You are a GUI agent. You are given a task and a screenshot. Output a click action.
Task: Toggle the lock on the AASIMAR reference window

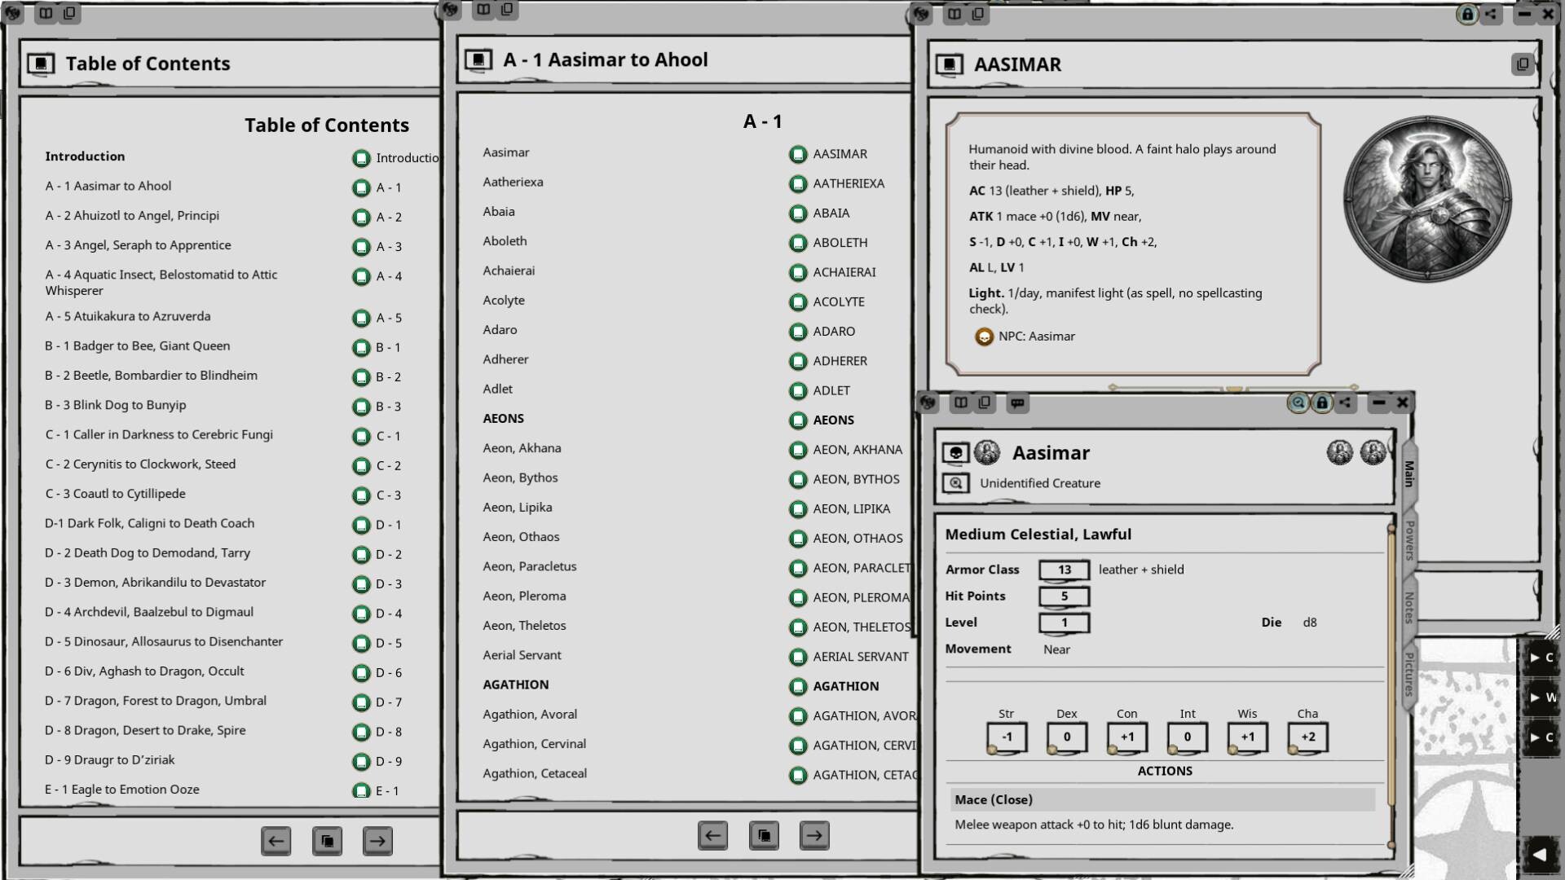1470,15
